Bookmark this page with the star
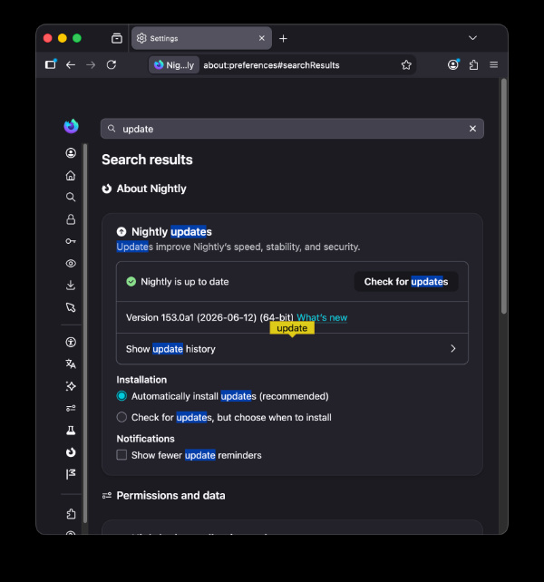 (x=406, y=65)
